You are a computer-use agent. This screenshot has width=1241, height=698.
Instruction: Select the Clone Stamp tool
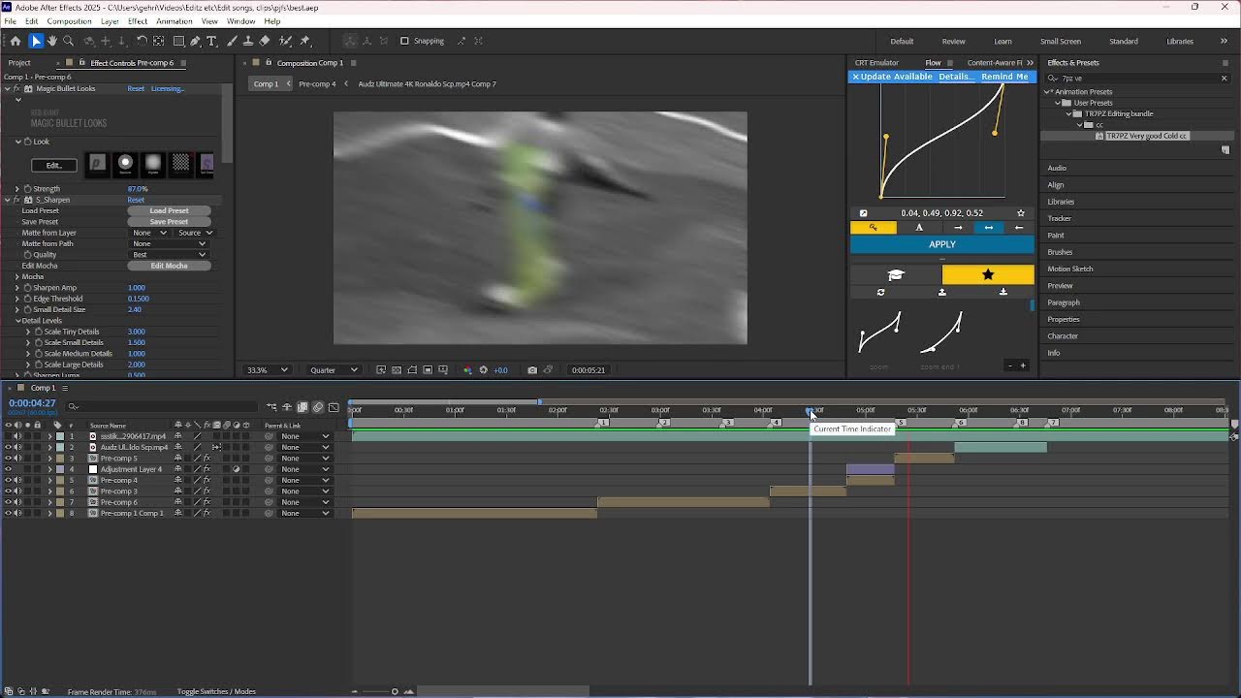tap(248, 41)
